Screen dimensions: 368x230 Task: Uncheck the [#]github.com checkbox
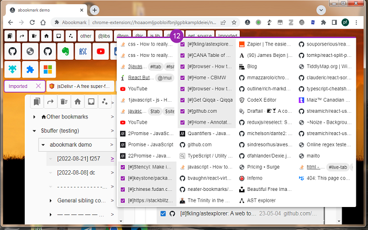tap(183, 111)
